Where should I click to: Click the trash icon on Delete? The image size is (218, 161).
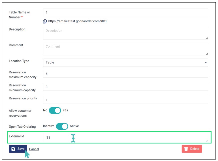tap(186, 149)
